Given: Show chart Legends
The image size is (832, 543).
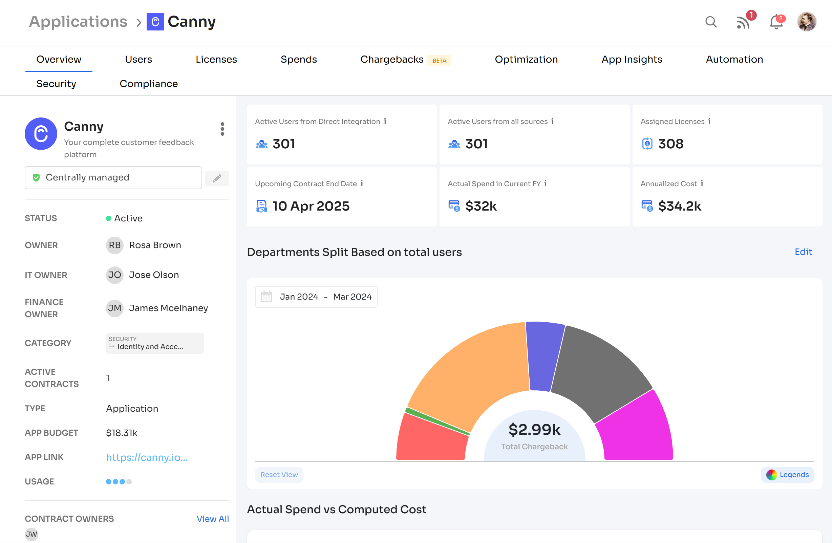Looking at the screenshot, I should coord(788,475).
